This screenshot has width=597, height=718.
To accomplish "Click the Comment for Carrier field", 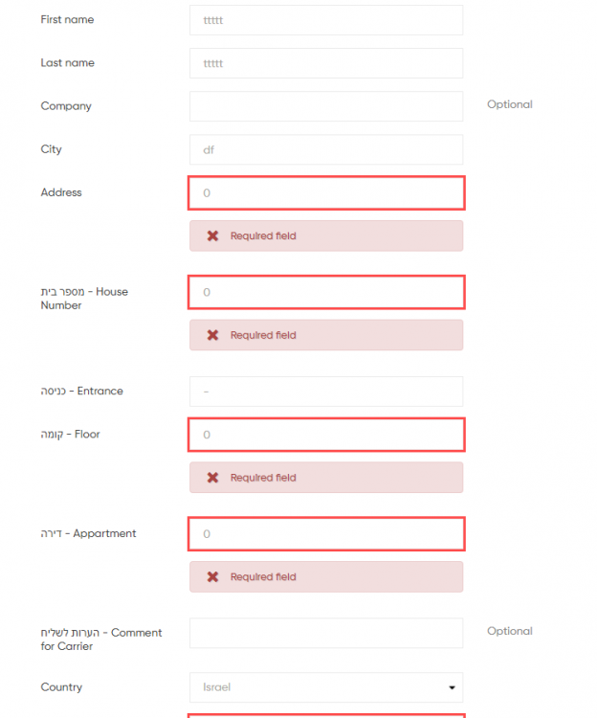I will [x=326, y=633].
